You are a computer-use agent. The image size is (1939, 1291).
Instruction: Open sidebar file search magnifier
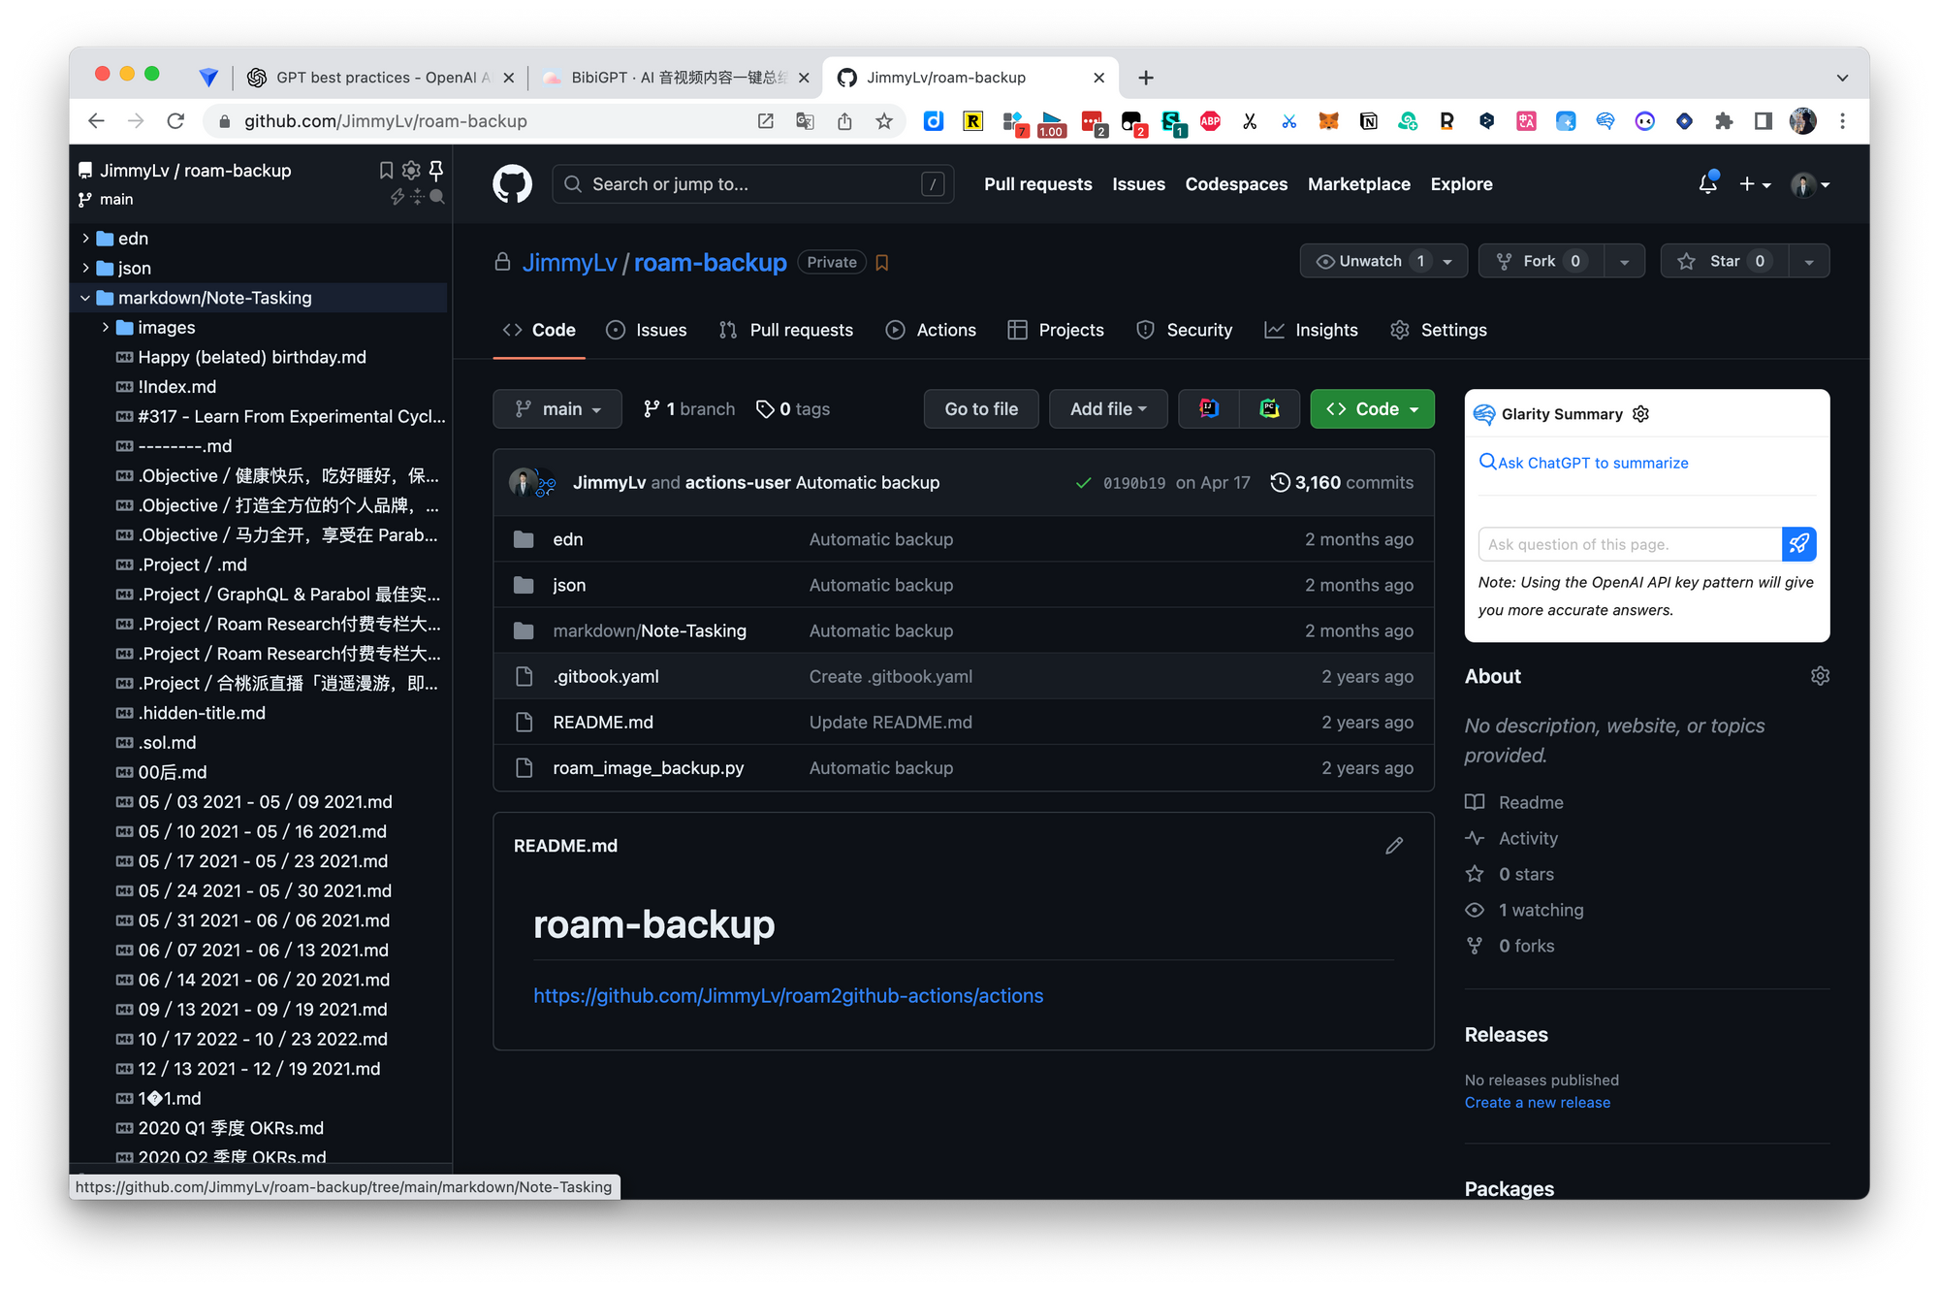click(x=437, y=197)
